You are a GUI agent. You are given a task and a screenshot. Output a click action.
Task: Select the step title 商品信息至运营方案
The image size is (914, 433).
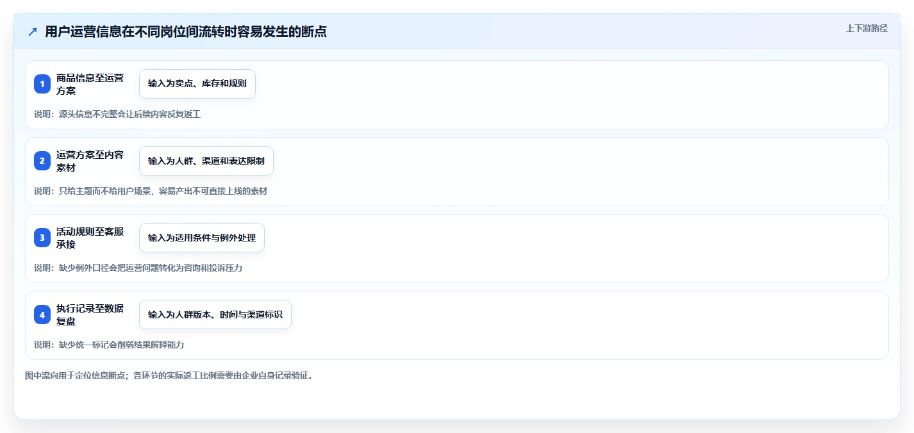(x=90, y=84)
